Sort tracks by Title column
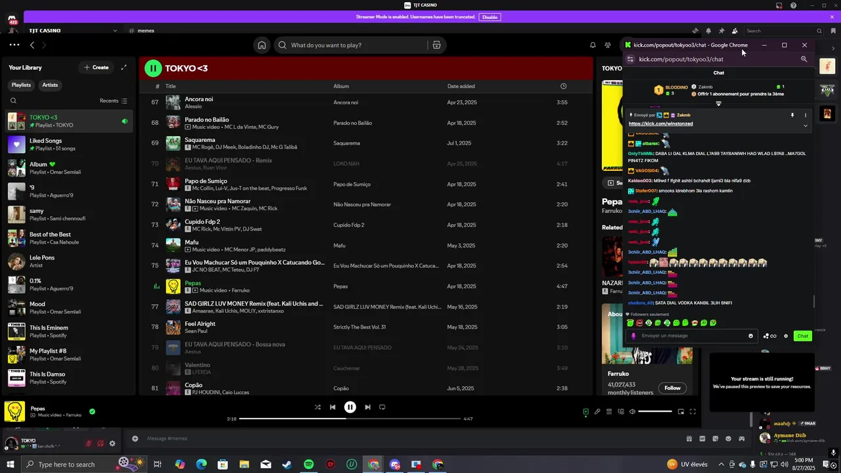Image resolution: width=841 pixels, height=473 pixels. click(x=171, y=86)
